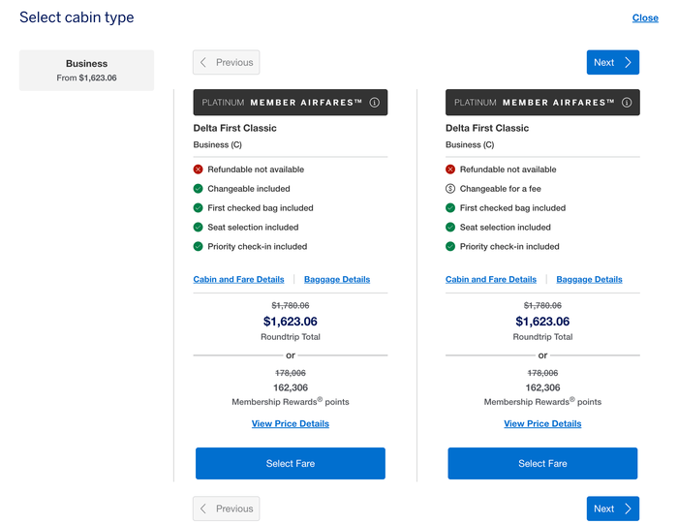The height and width of the screenshot is (524, 678).
Task: Click the 'Priority check-in' check icon in the left card
Action: 198,246
